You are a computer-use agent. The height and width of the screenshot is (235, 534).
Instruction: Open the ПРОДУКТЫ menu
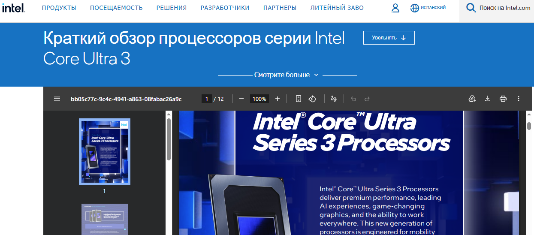tap(59, 8)
